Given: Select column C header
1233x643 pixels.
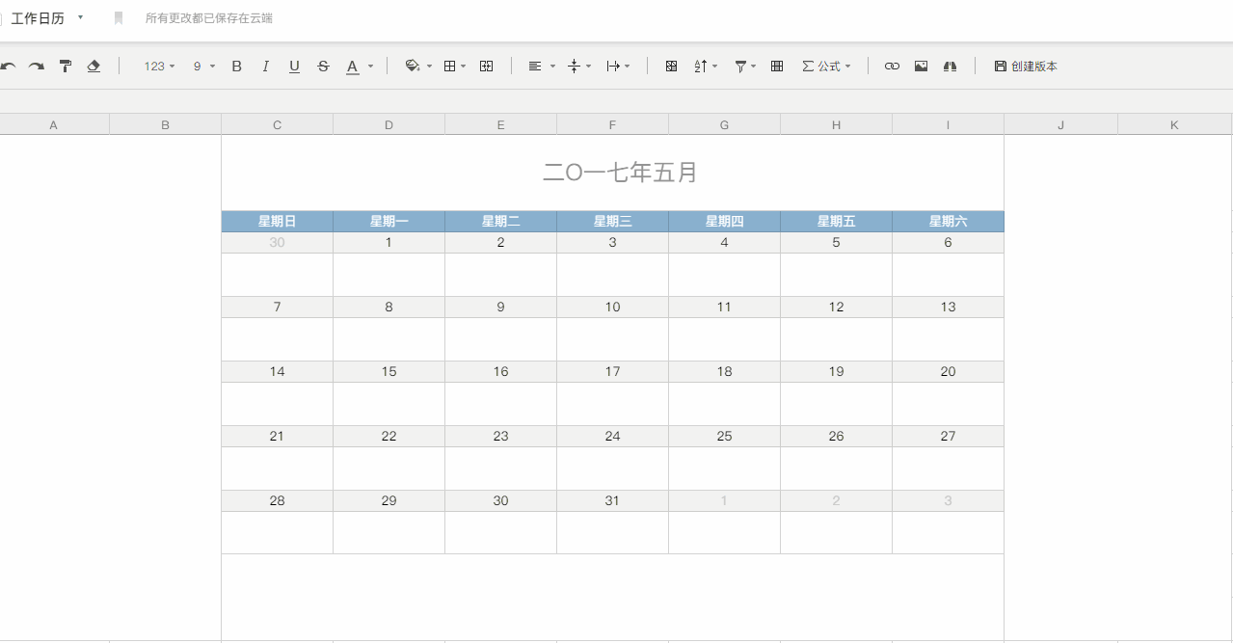Looking at the screenshot, I should [x=277, y=124].
